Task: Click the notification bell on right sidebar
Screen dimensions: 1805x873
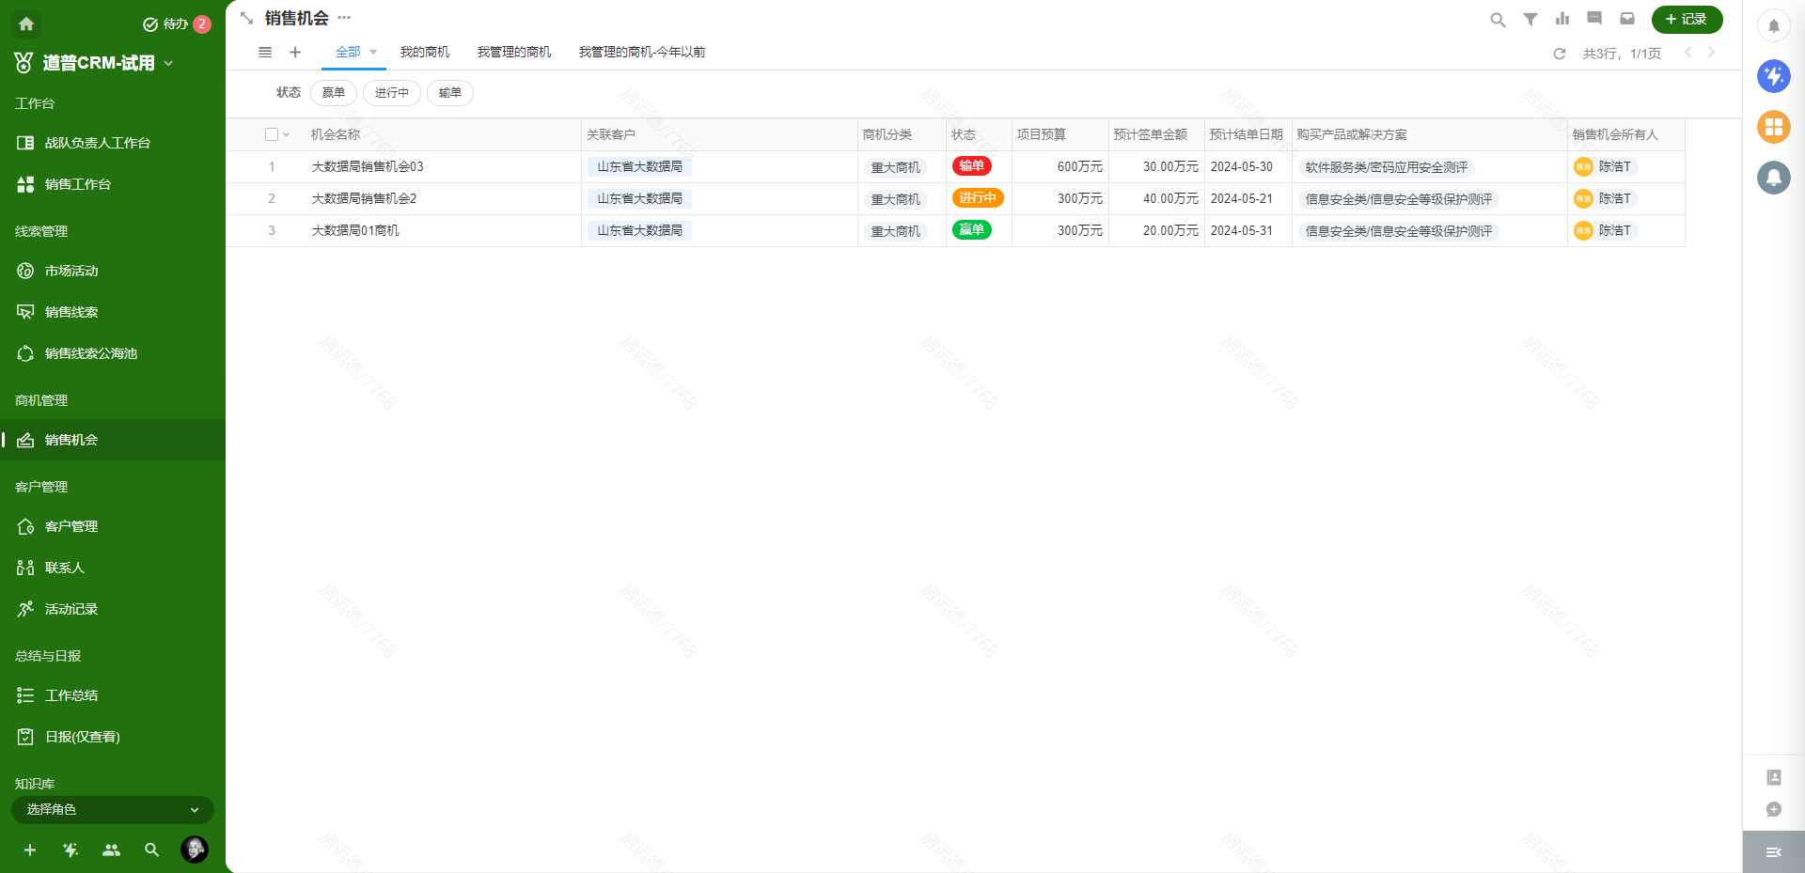Action: tap(1774, 25)
